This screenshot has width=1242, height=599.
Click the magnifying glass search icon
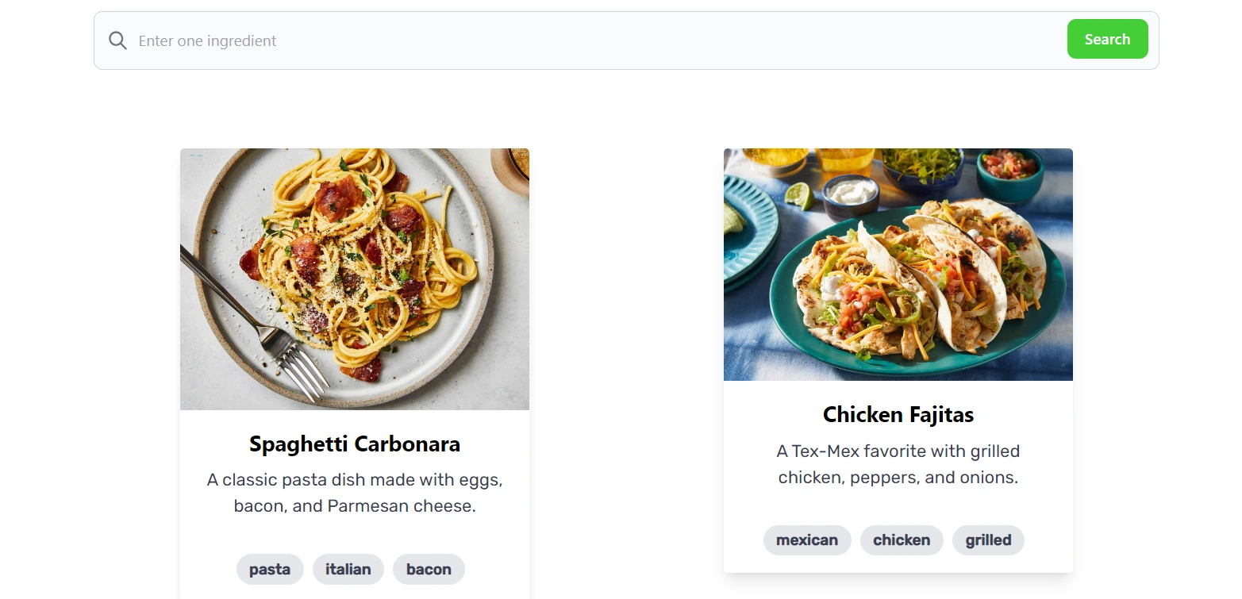pyautogui.click(x=117, y=40)
